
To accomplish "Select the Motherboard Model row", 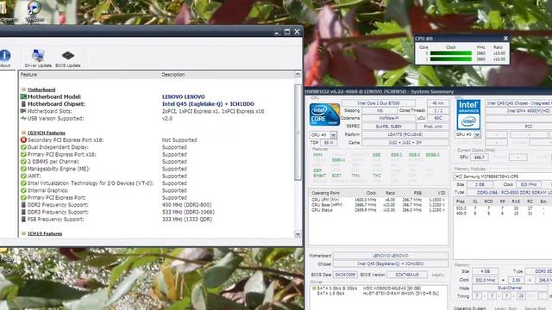I will 157,96.
